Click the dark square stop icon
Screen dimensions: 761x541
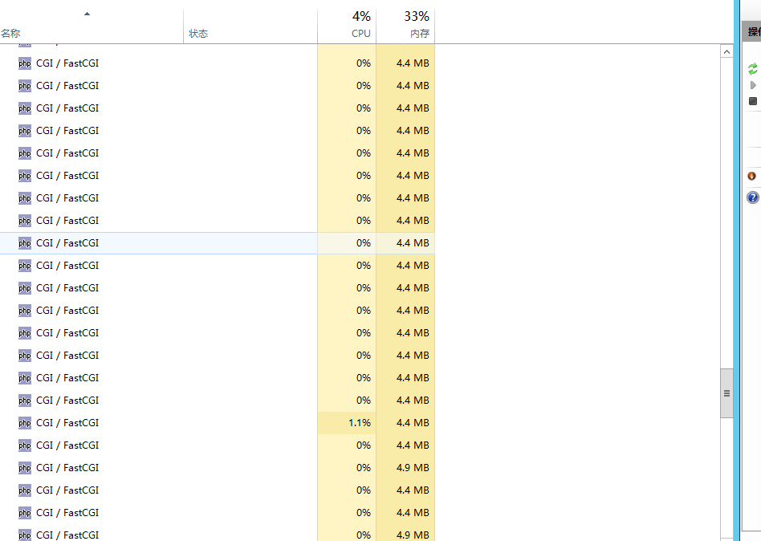(753, 101)
